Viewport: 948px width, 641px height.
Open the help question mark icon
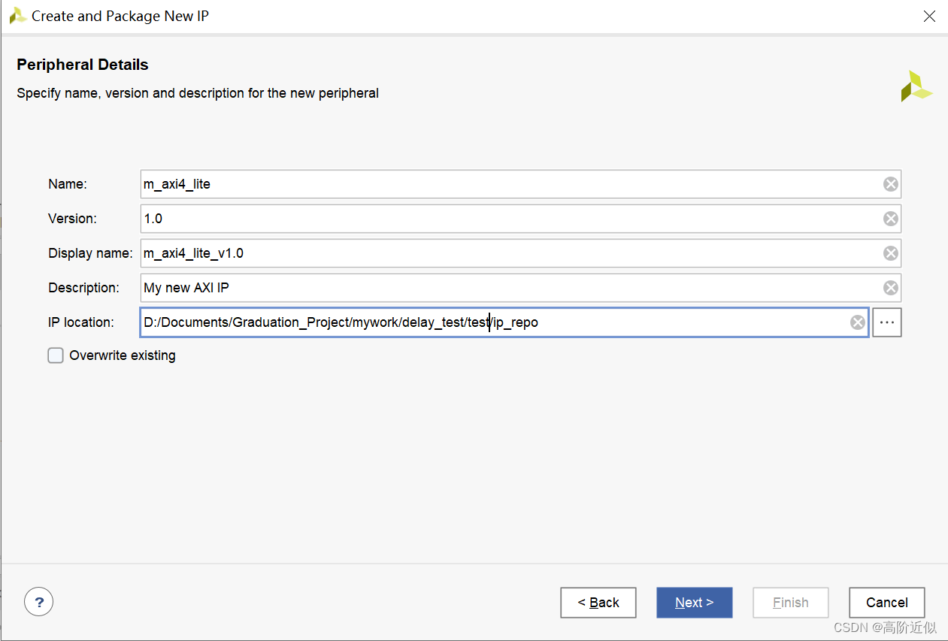39,602
